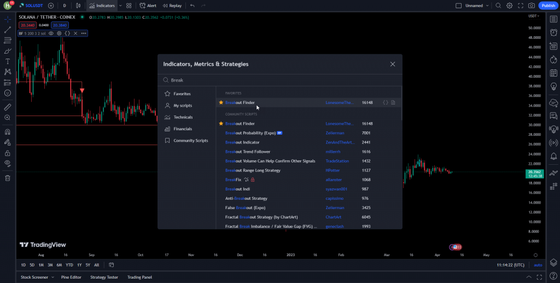Viewport: 560px width, 283px height.
Task: Undo the last action
Action: coord(192,5)
